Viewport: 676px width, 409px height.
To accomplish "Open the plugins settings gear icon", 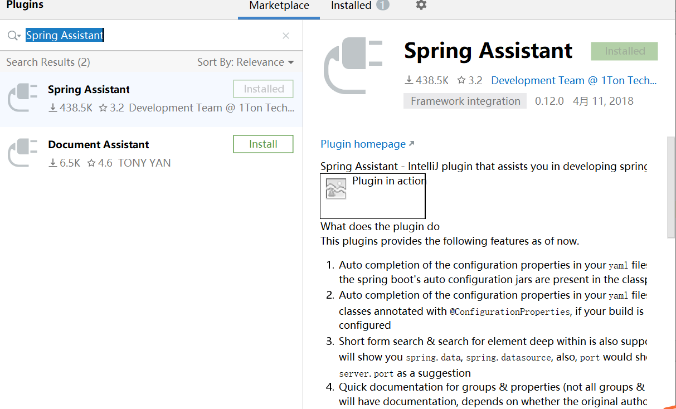I will click(x=421, y=5).
